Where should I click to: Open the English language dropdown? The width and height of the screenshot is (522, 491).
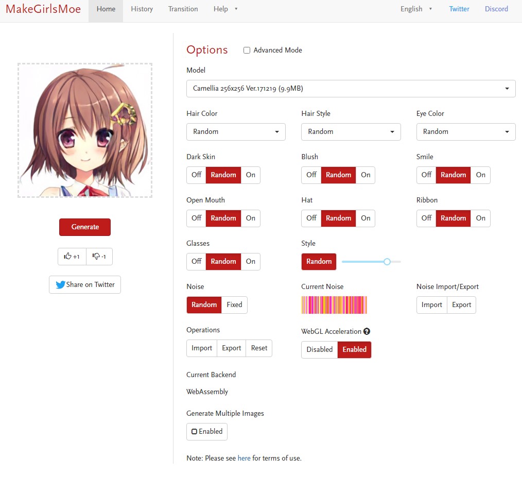point(416,9)
